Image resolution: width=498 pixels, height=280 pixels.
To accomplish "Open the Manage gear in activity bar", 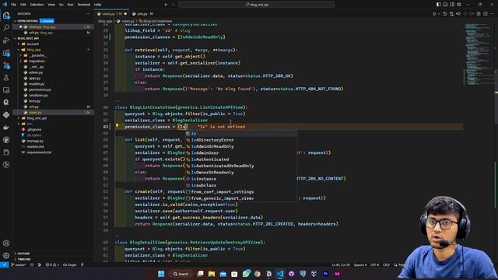I will tap(6, 255).
